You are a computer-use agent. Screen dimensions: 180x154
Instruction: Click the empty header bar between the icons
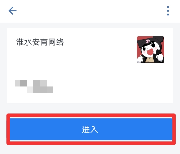[91, 11]
